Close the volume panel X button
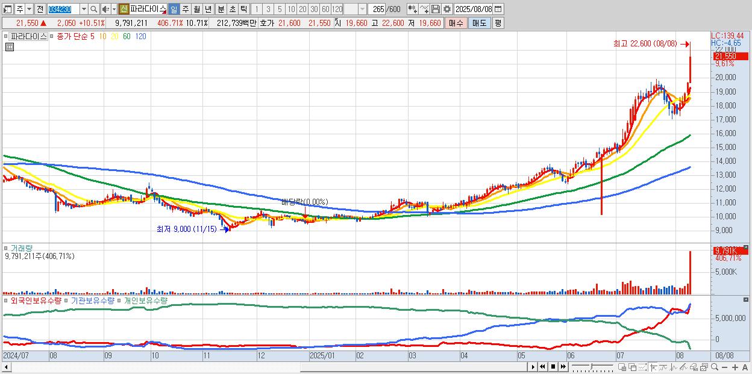 point(746,248)
